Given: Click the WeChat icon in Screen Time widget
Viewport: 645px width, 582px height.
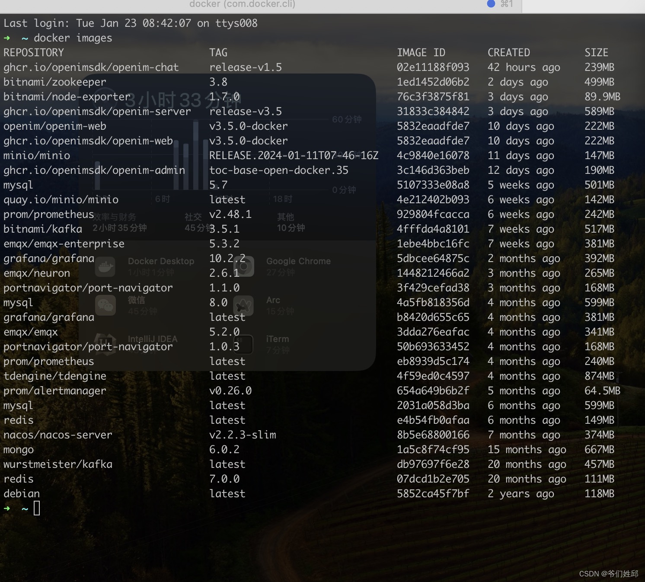Looking at the screenshot, I should pyautogui.click(x=105, y=306).
